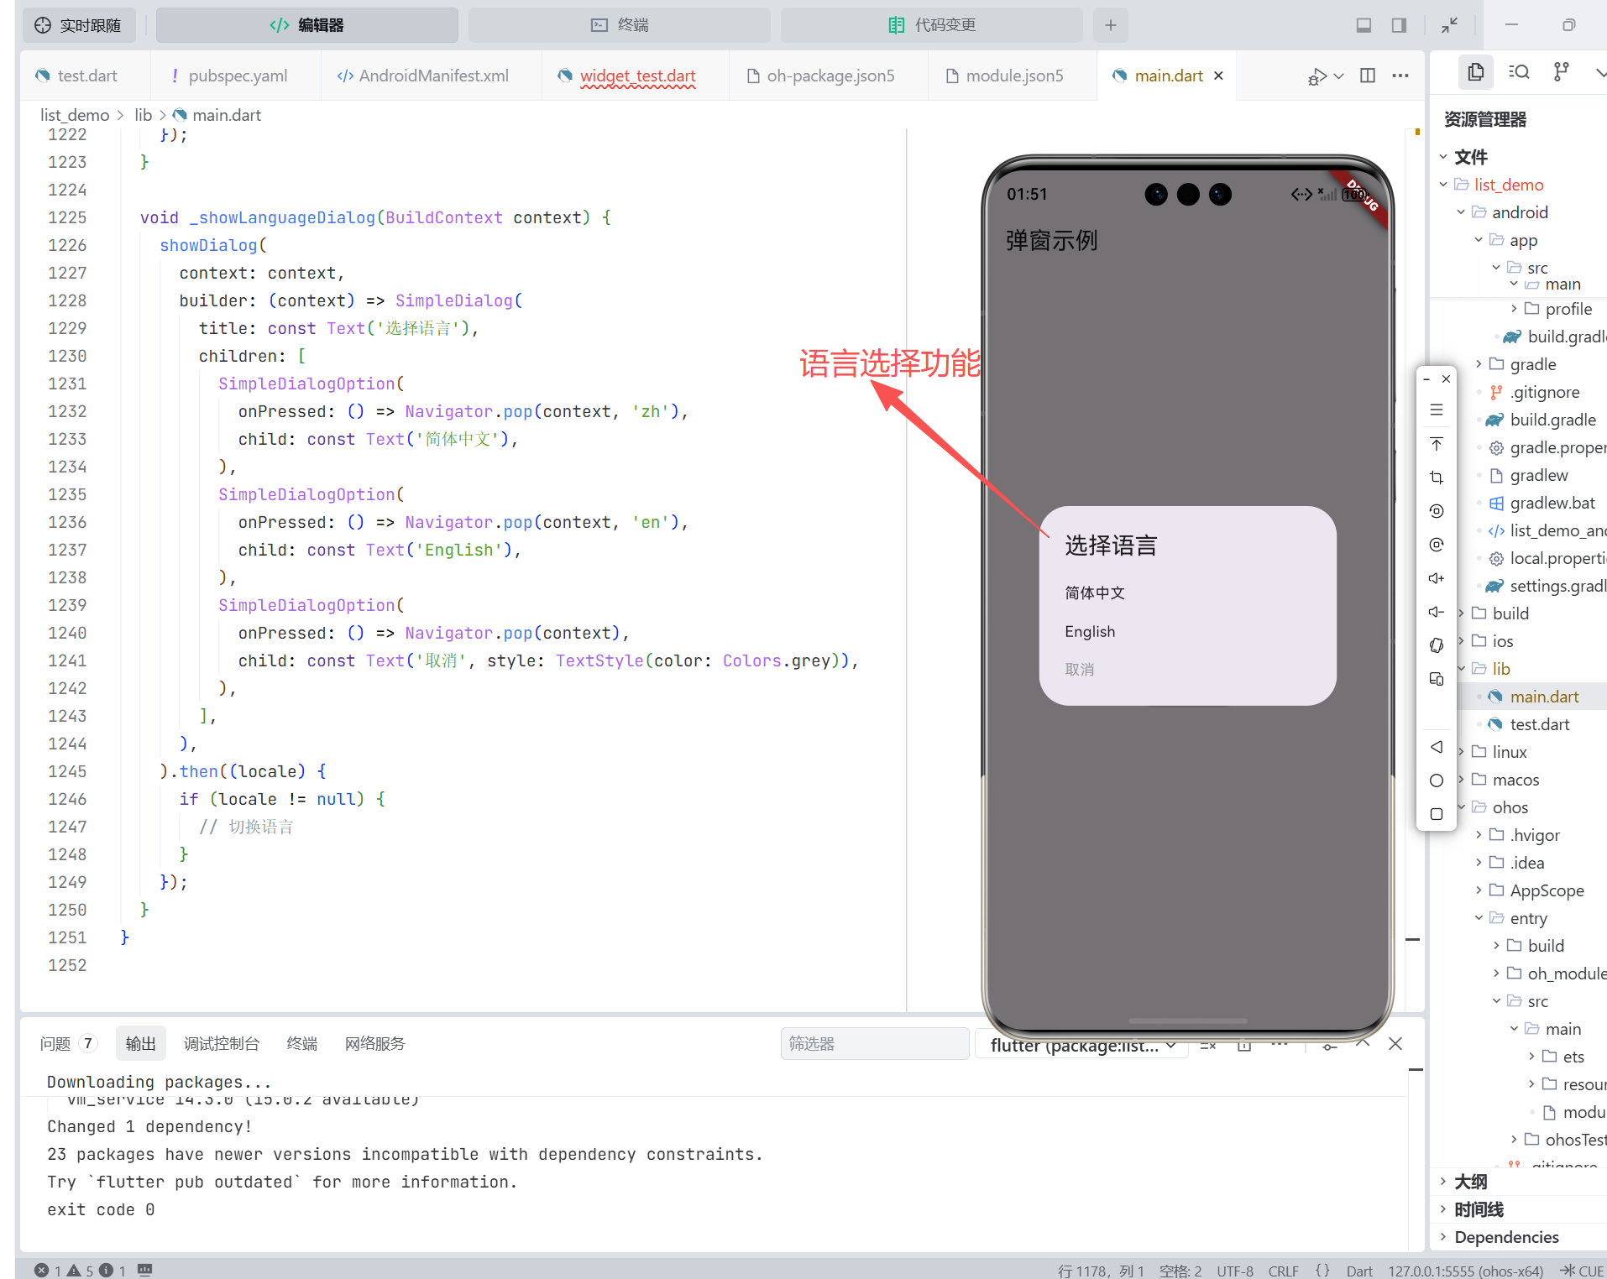The width and height of the screenshot is (1607, 1279).
Task: Open test.dart in the file tree
Action: 1539,724
